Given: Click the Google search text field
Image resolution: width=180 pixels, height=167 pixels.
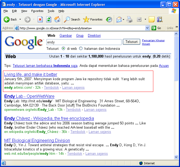Looking at the screenshot, I should click(84, 42).
